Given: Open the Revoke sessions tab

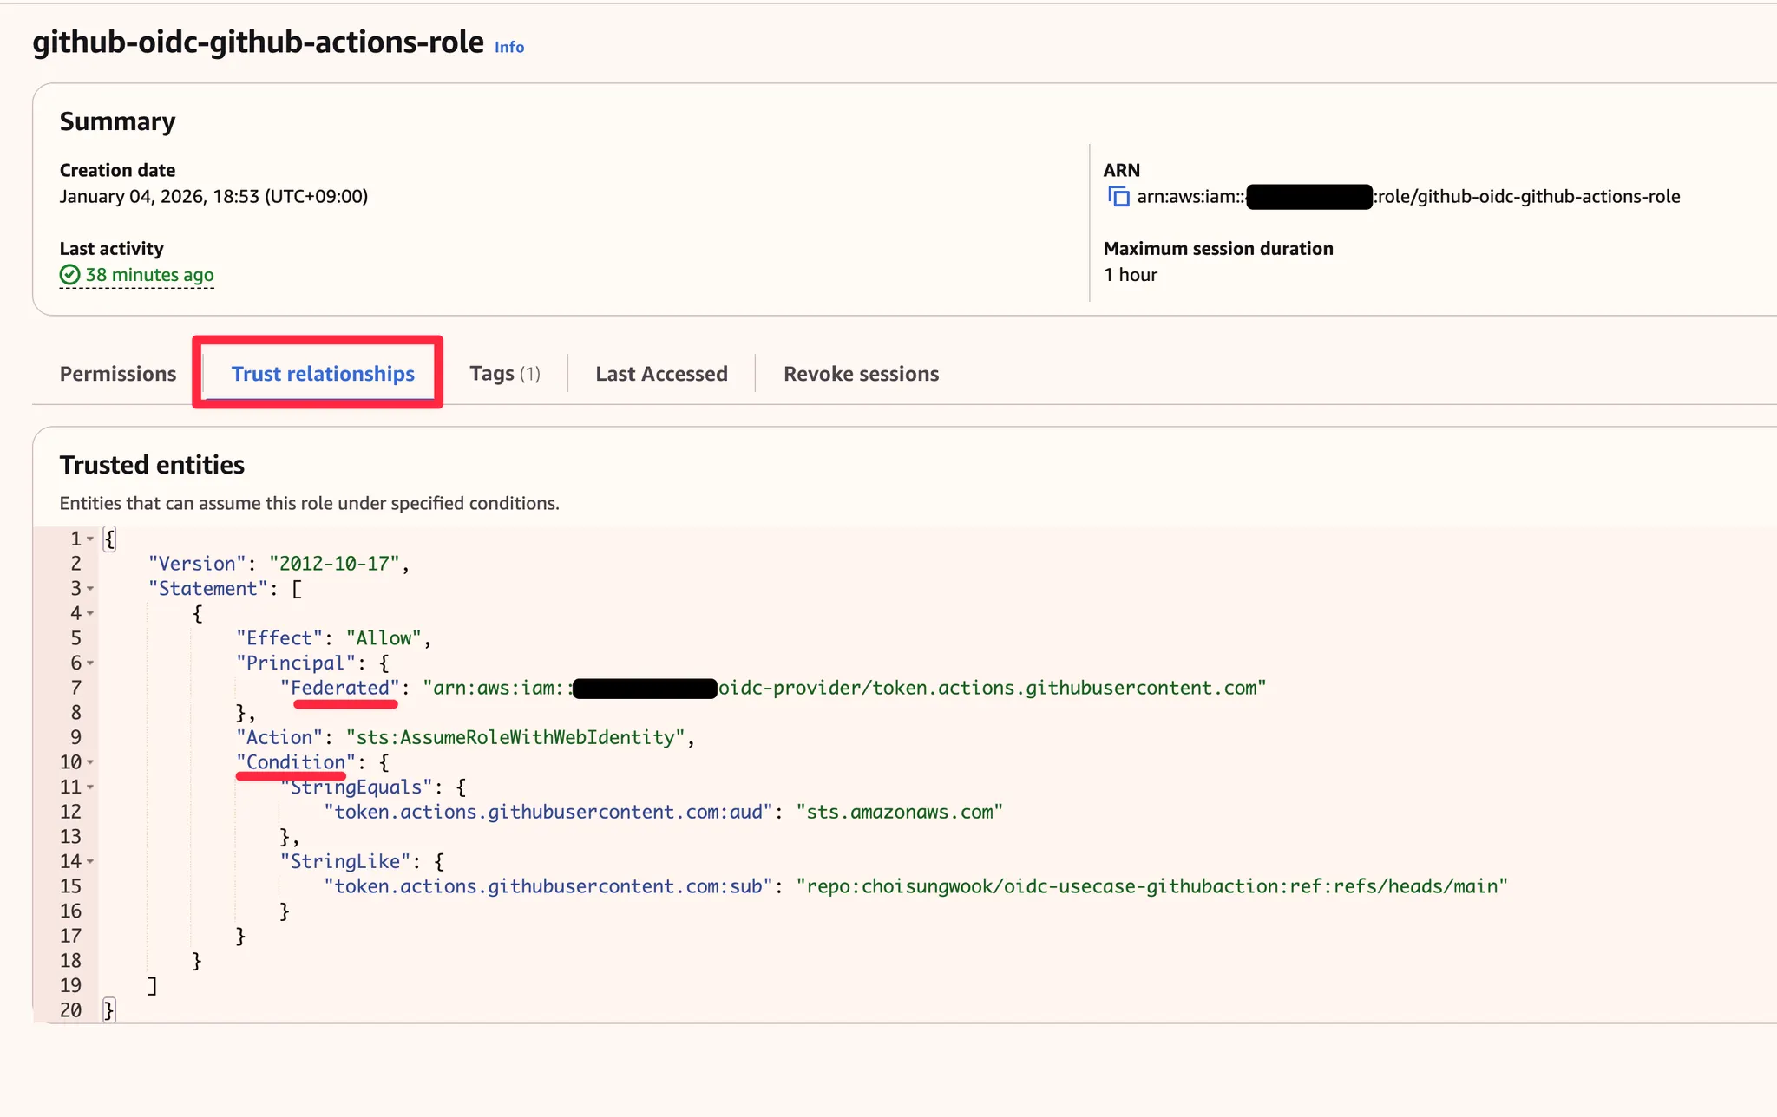Looking at the screenshot, I should point(861,374).
